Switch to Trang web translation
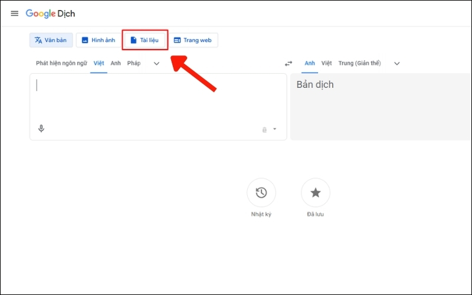The height and width of the screenshot is (295, 472). (x=193, y=40)
